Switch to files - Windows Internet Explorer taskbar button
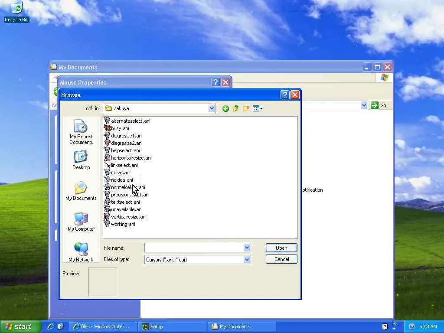The width and height of the screenshot is (444, 333). (102, 326)
